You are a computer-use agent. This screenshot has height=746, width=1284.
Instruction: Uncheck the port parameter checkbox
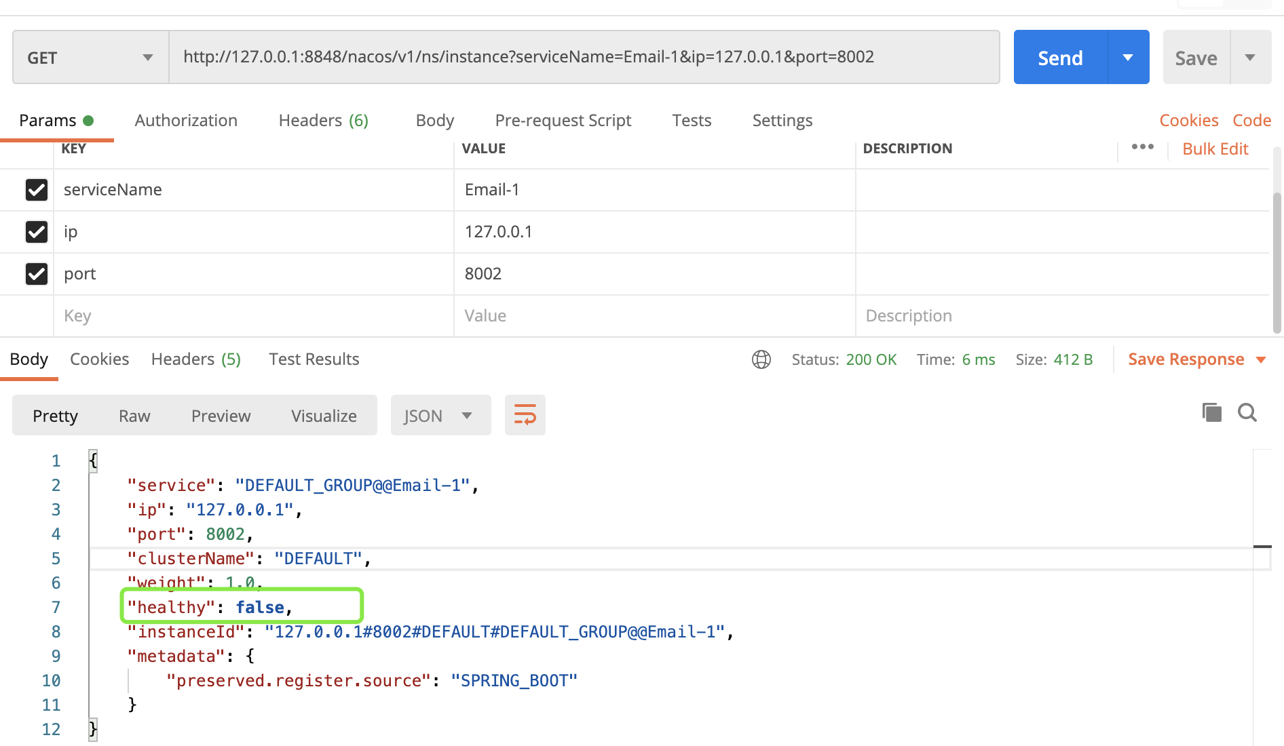[37, 274]
